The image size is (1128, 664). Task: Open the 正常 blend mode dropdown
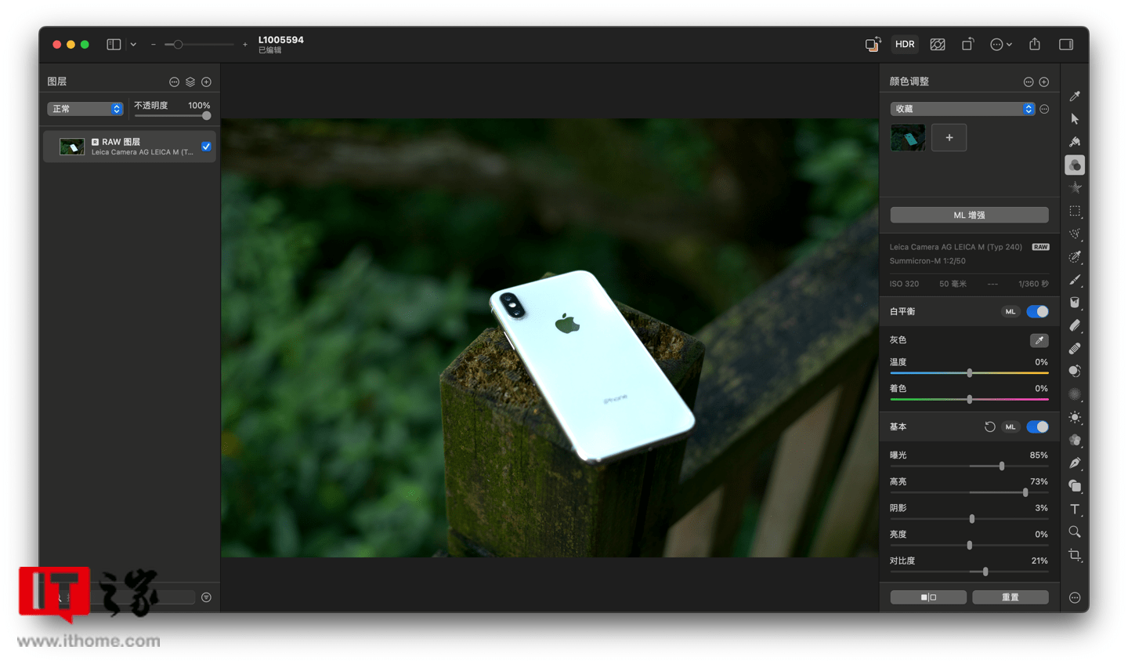coord(85,109)
